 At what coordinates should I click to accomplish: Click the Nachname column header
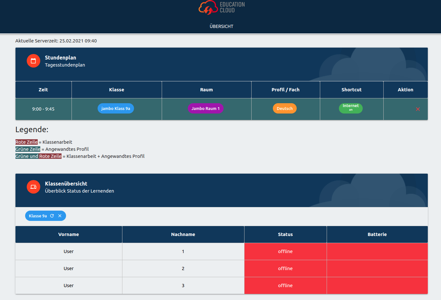tap(183, 234)
